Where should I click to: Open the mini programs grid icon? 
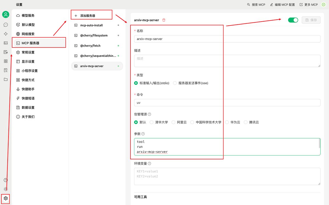pos(6,61)
